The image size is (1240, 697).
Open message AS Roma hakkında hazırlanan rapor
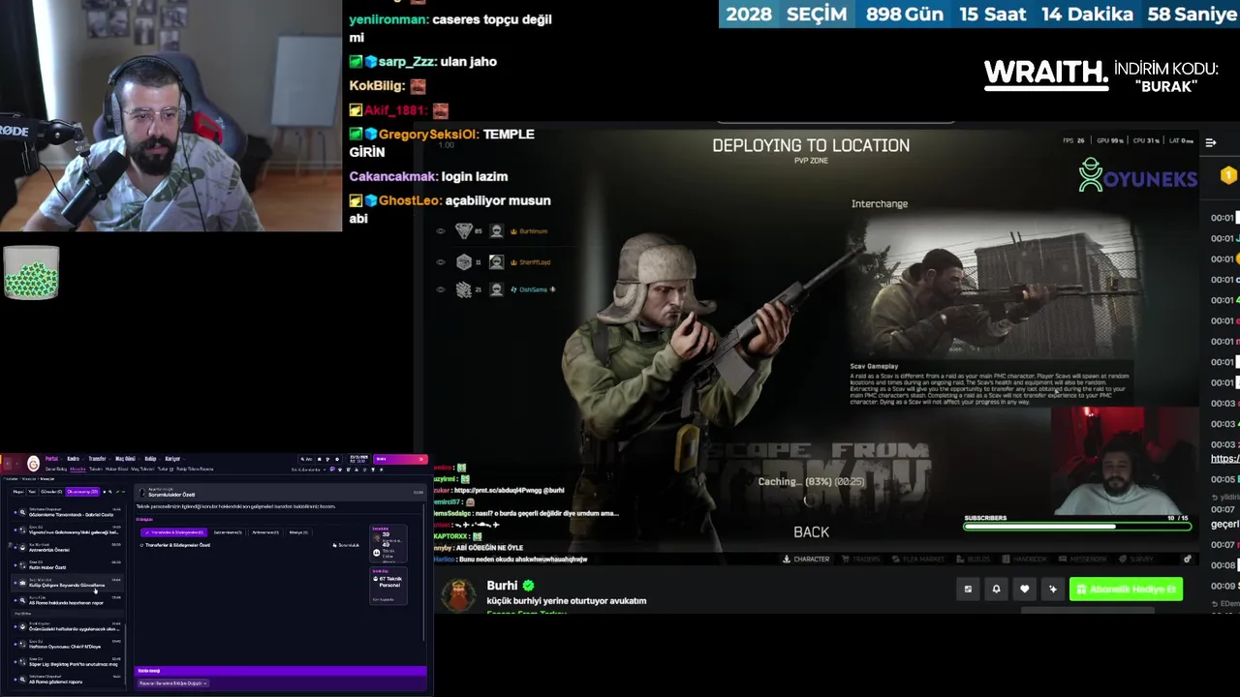point(67,600)
